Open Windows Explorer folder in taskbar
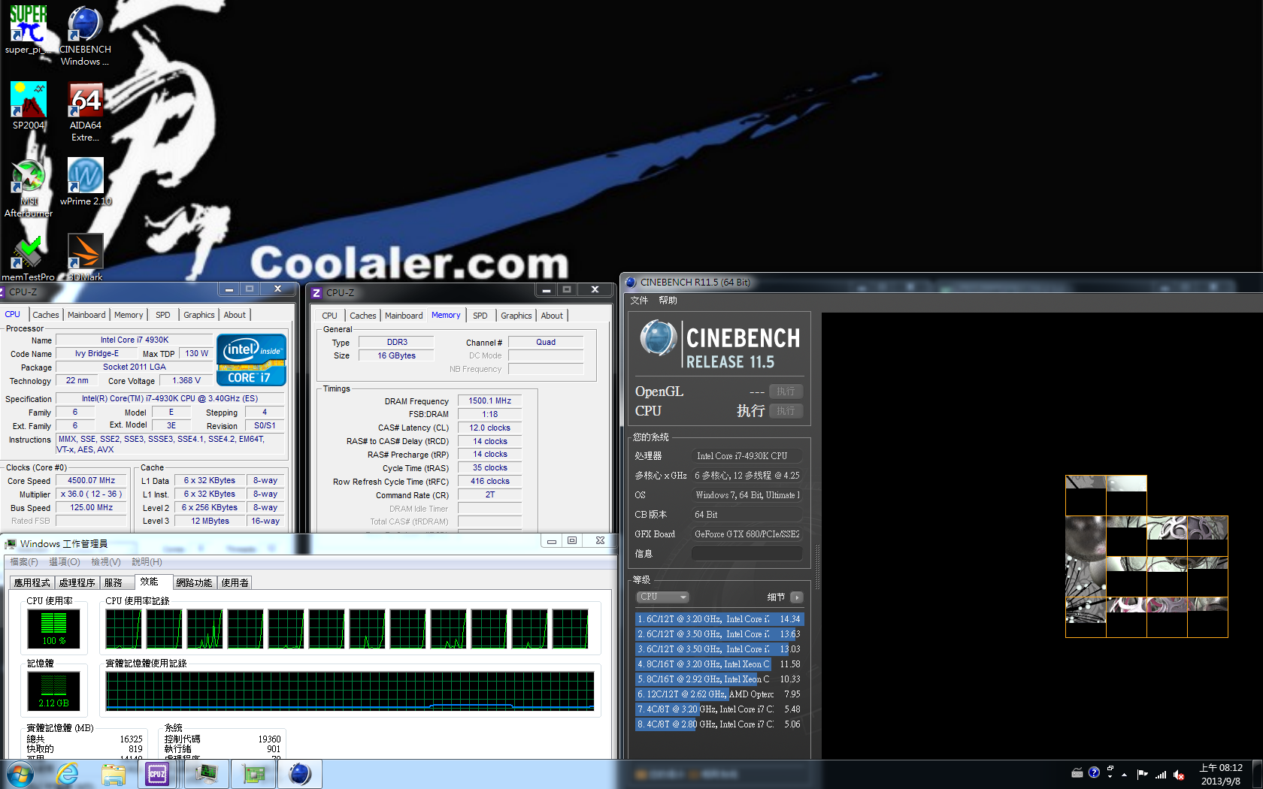1263x789 pixels. [114, 774]
